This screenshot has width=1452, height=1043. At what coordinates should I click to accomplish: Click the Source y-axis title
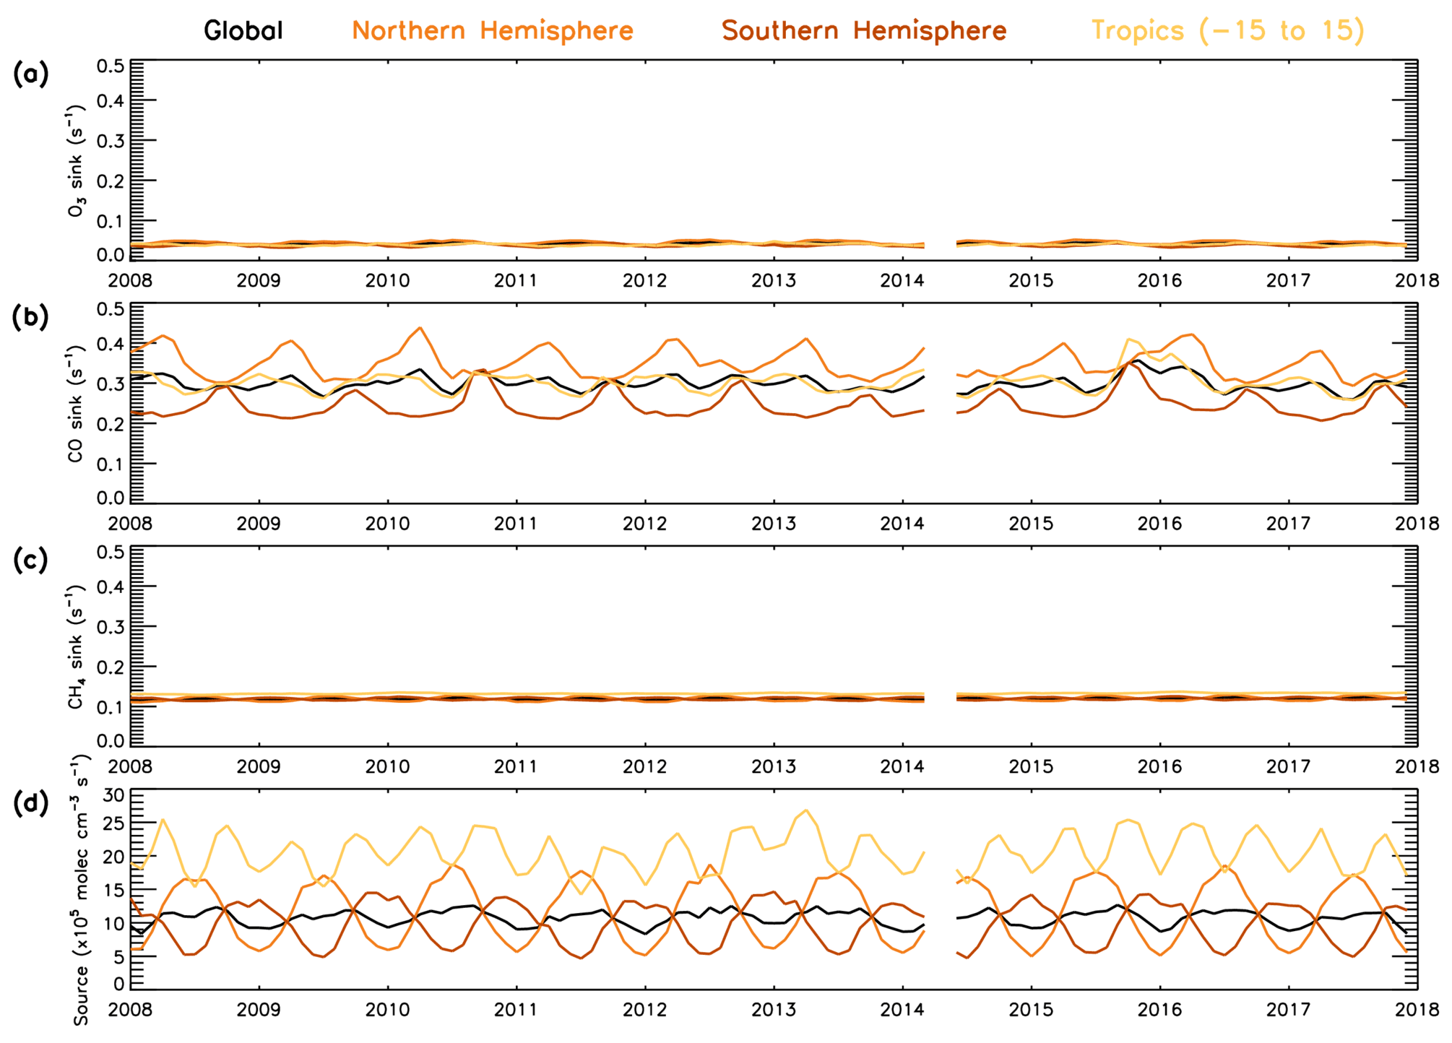[81, 890]
